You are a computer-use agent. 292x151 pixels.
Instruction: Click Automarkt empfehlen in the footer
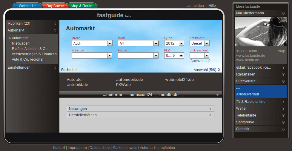pos(157,148)
